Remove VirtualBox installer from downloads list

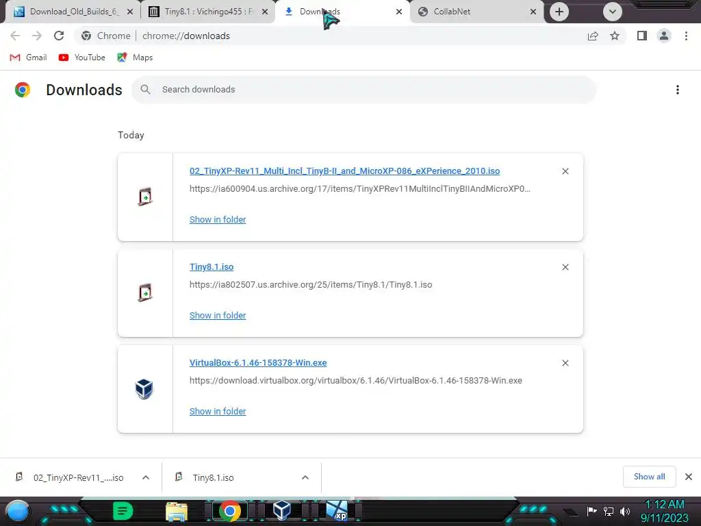pos(565,363)
